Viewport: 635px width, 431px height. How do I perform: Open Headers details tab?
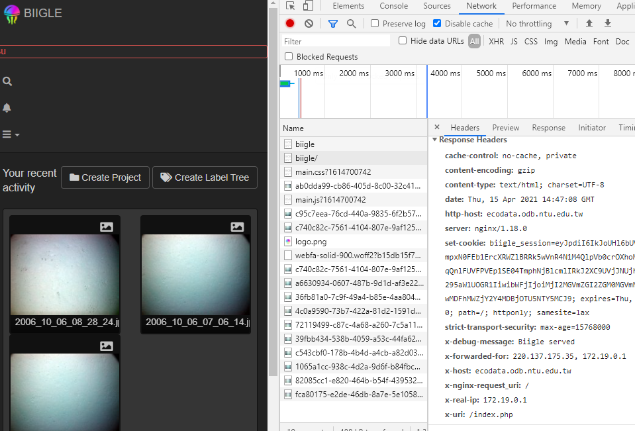(465, 128)
